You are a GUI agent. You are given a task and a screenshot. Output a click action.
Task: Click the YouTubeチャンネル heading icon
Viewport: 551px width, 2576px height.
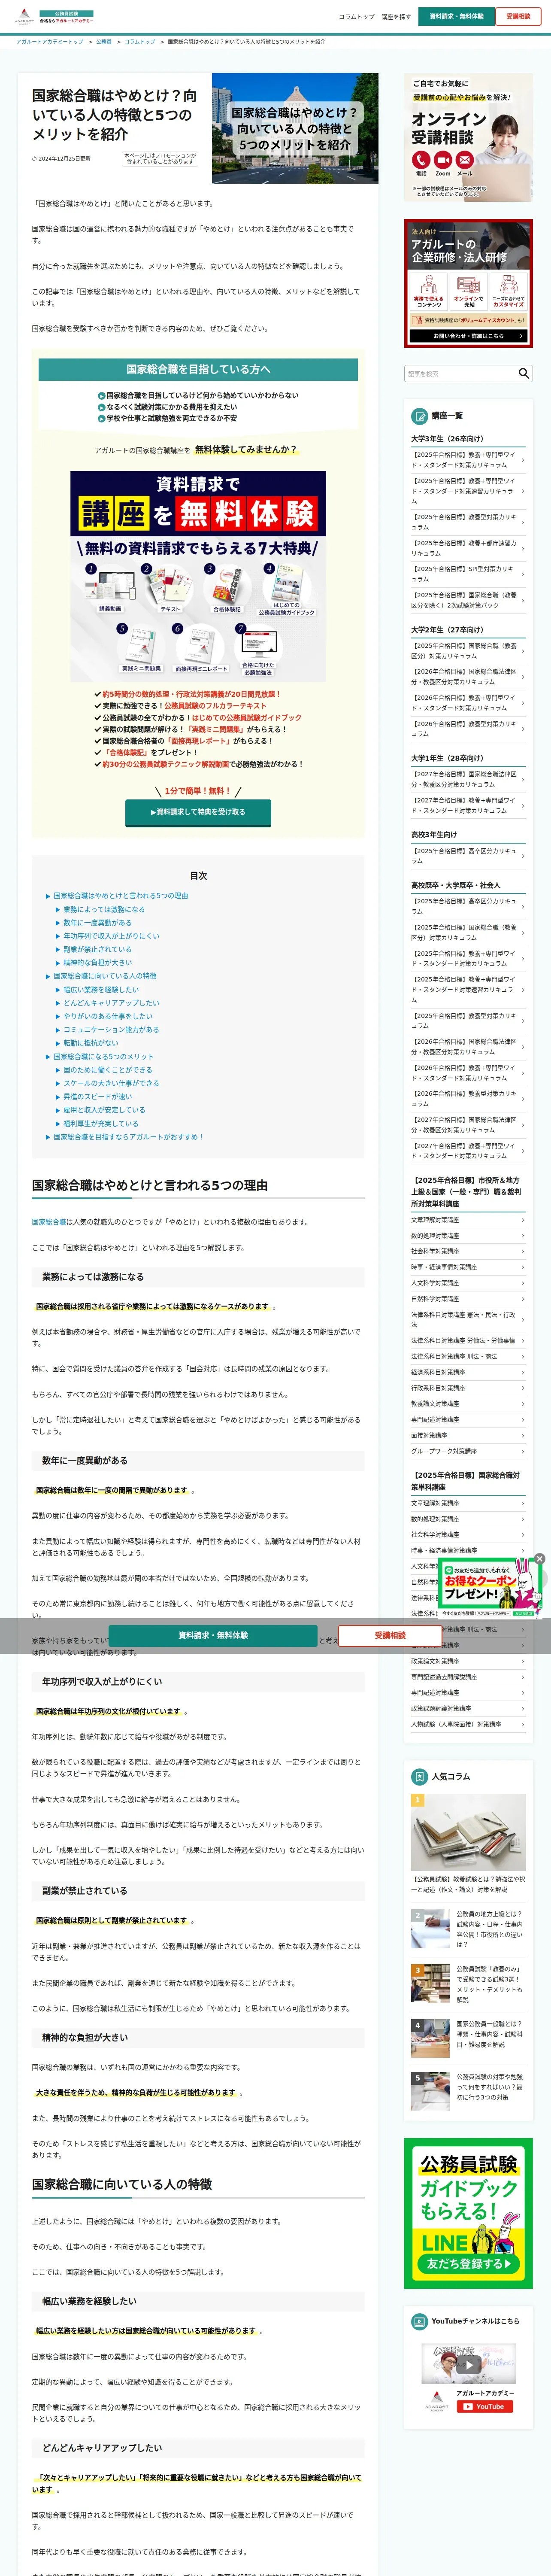point(420,2321)
